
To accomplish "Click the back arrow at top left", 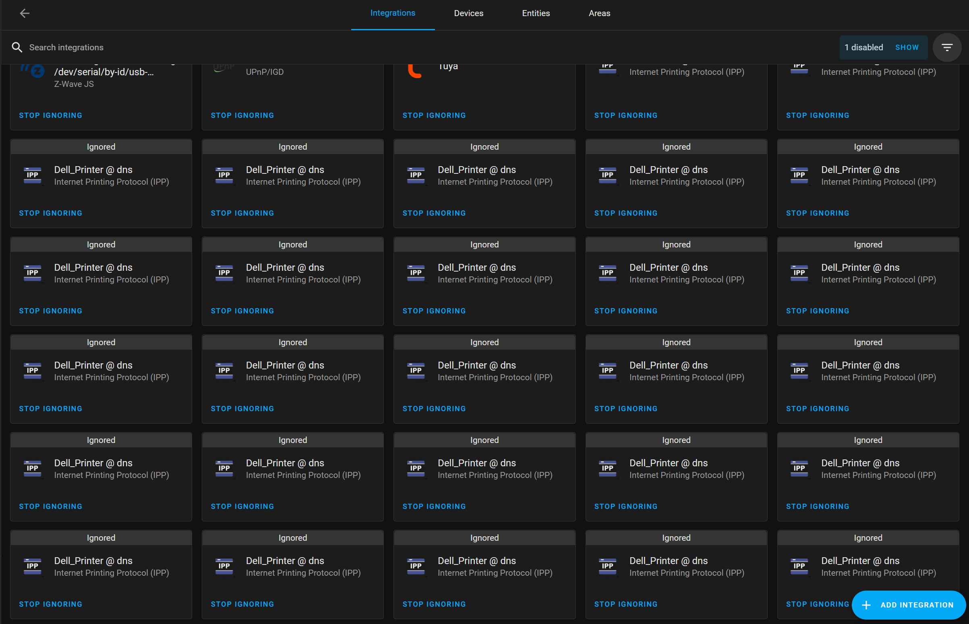I will click(x=24, y=13).
